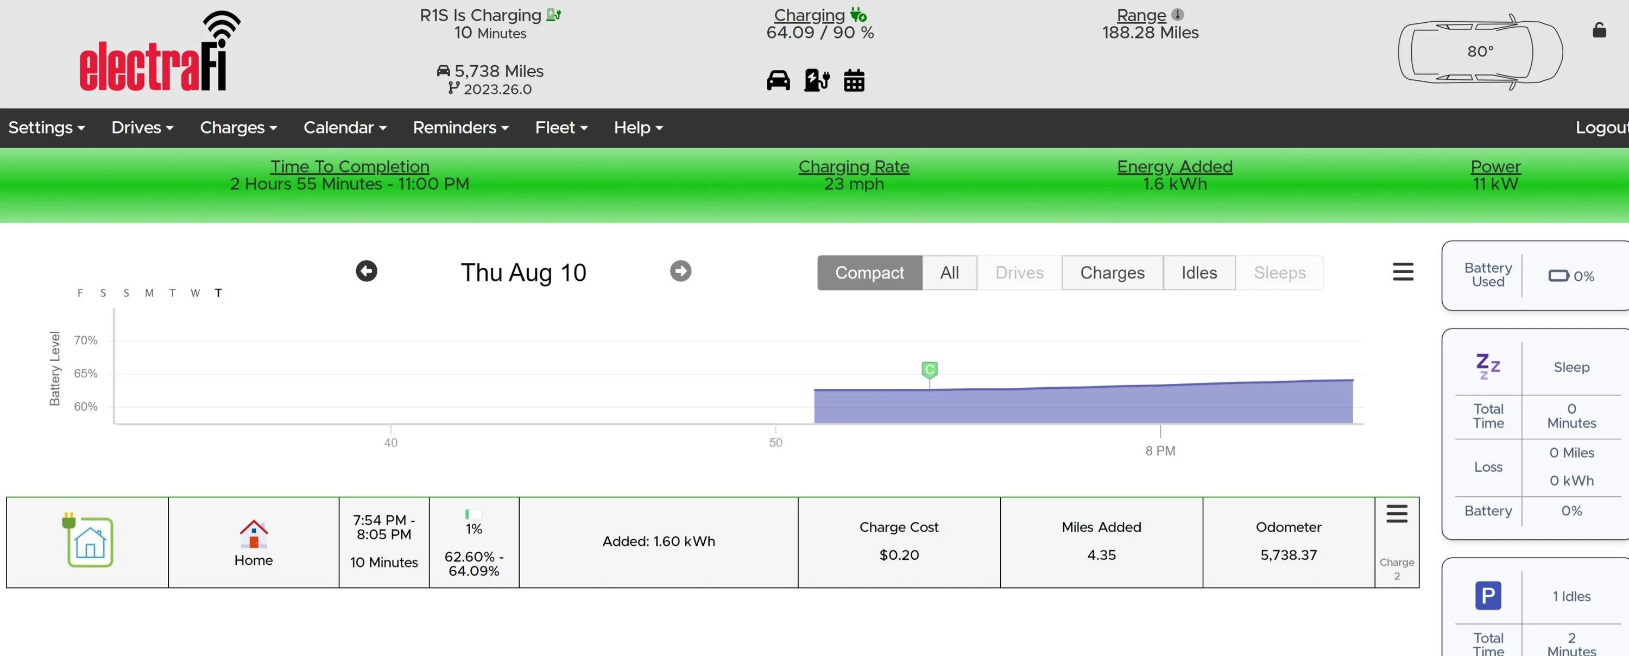Open the hamburger menu beside Sleeps filter
The width and height of the screenshot is (1629, 656).
point(1403,272)
